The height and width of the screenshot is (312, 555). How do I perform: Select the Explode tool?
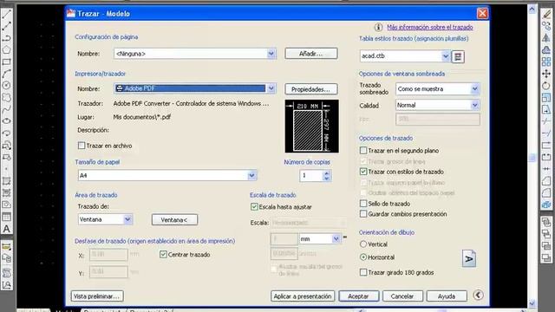click(546, 205)
